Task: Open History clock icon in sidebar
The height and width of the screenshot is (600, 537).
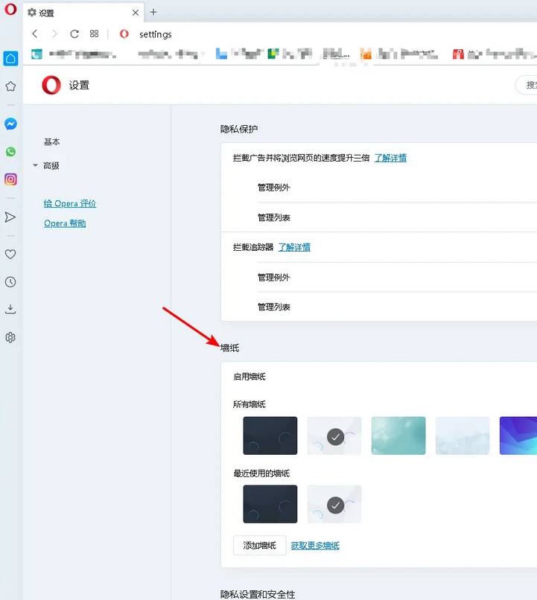Action: coord(10,282)
